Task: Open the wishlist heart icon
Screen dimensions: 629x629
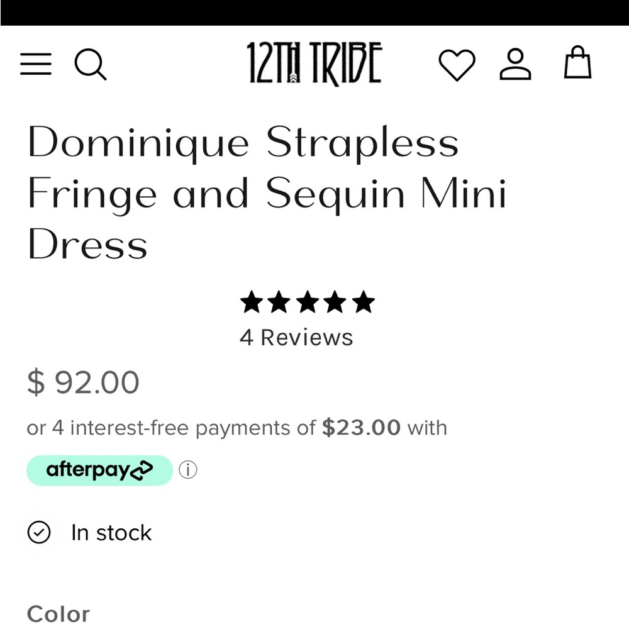Action: [457, 65]
